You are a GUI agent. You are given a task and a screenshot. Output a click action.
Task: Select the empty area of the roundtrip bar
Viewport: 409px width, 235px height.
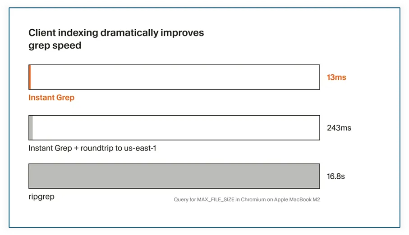coord(176,128)
